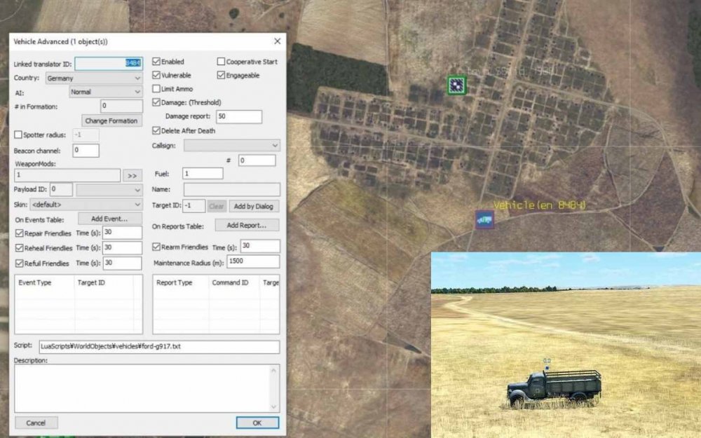701x438 pixels.
Task: Toggle the Vulnerable checkbox
Action: 156,75
